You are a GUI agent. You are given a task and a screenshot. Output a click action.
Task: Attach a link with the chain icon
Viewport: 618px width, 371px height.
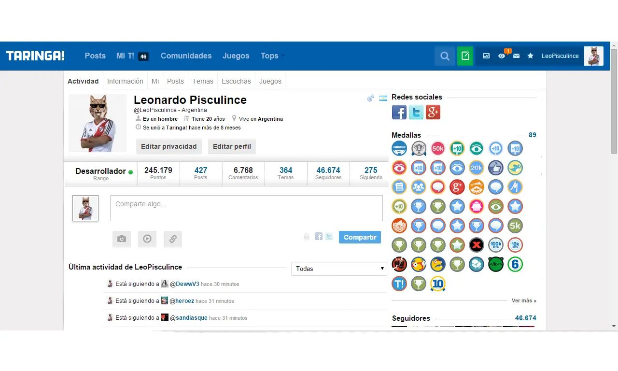[x=173, y=239]
